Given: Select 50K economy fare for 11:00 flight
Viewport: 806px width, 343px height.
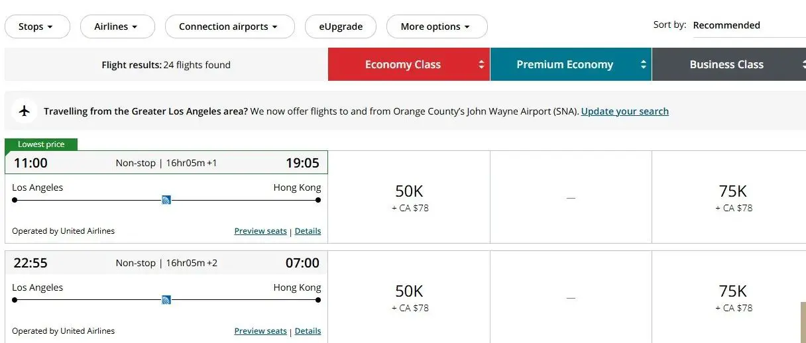Looking at the screenshot, I should 409,197.
